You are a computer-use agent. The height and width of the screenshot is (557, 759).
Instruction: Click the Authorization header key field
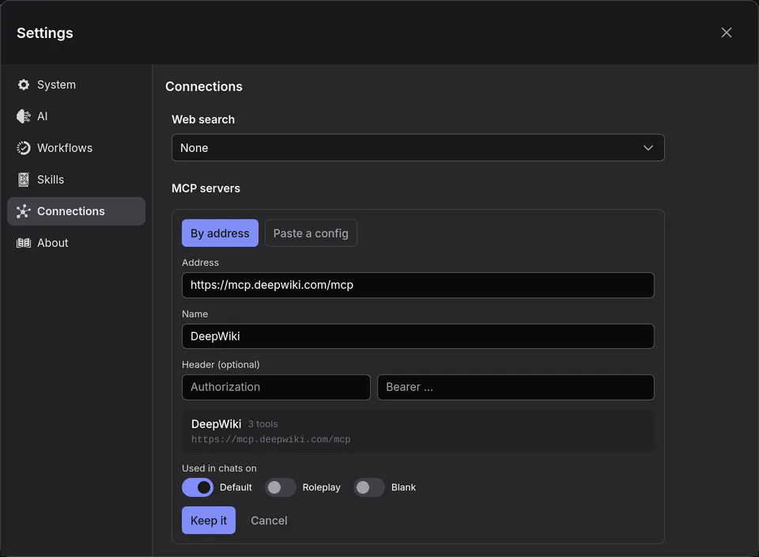click(276, 387)
